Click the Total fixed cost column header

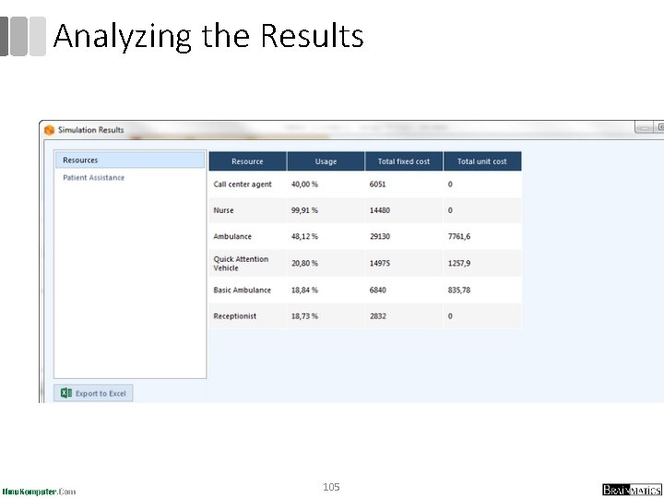404,161
